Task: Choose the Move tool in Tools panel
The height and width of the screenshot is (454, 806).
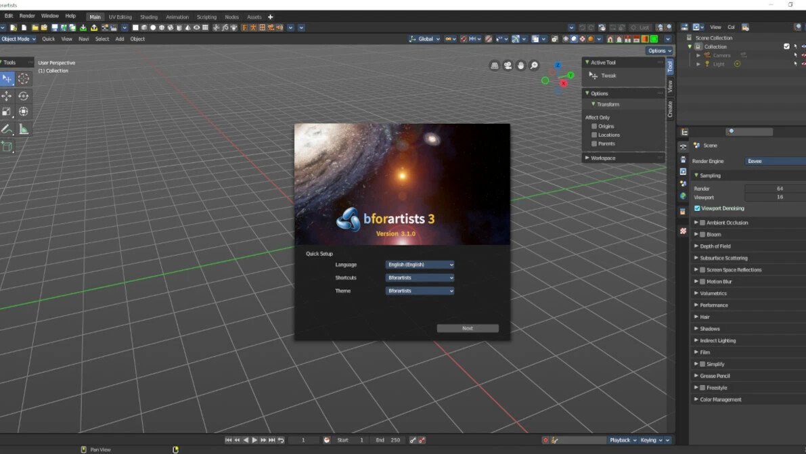Action: (7, 95)
